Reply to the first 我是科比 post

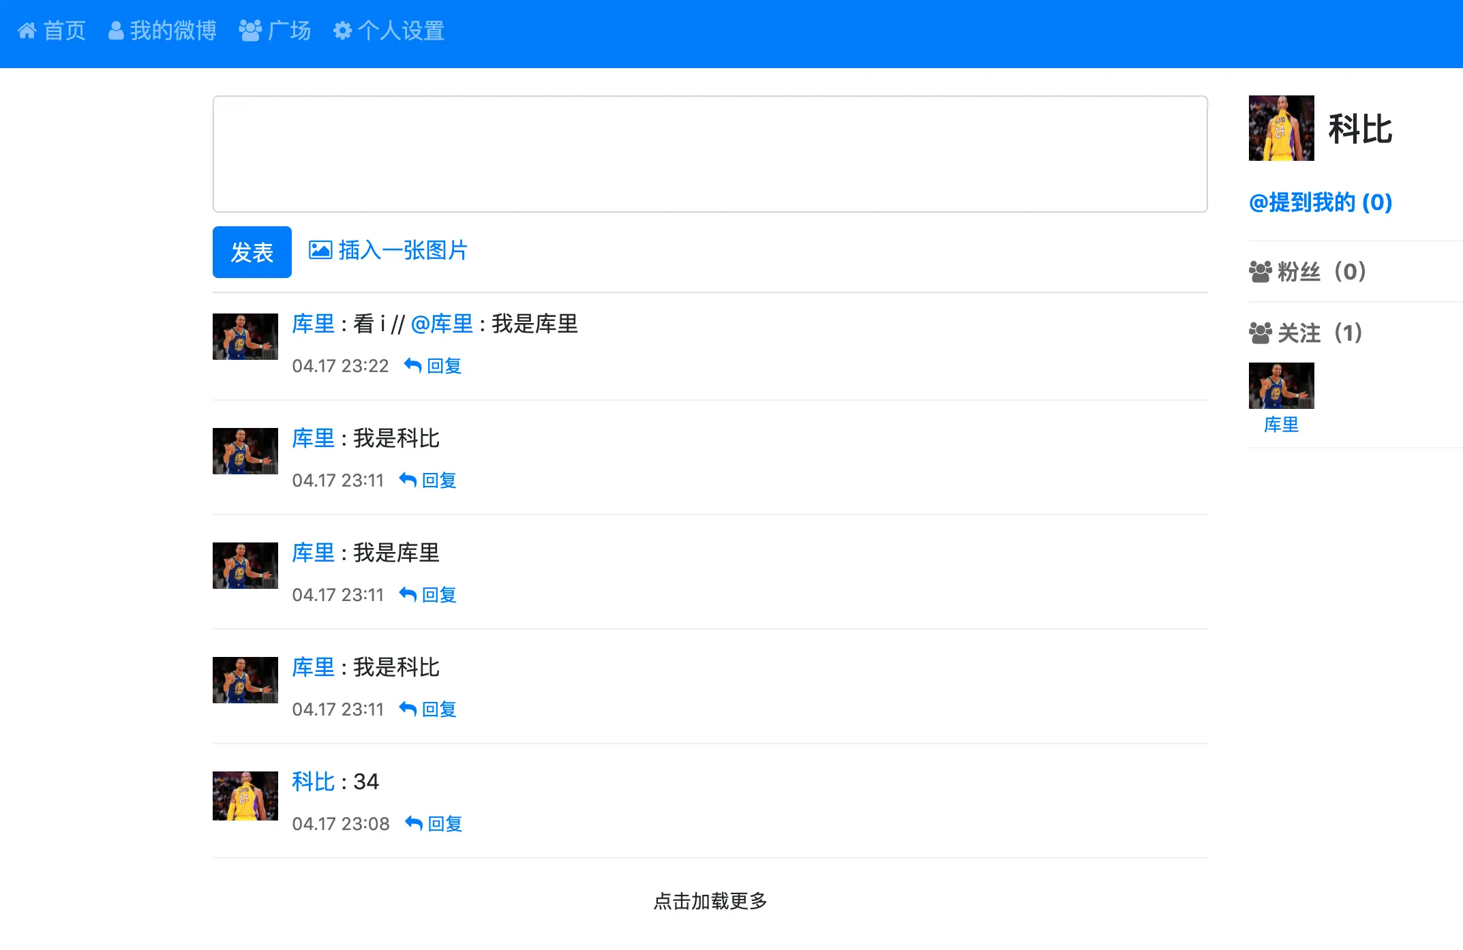[x=438, y=480]
